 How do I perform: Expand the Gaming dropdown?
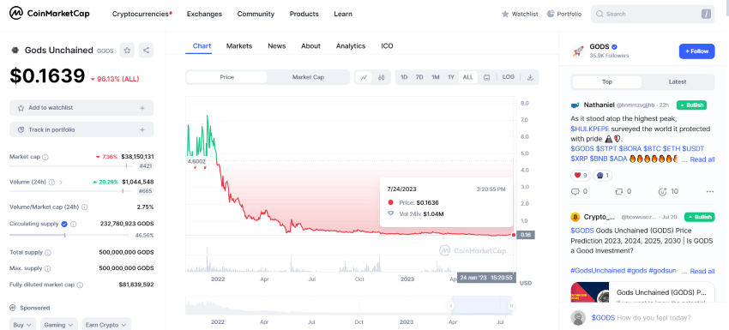click(58, 325)
